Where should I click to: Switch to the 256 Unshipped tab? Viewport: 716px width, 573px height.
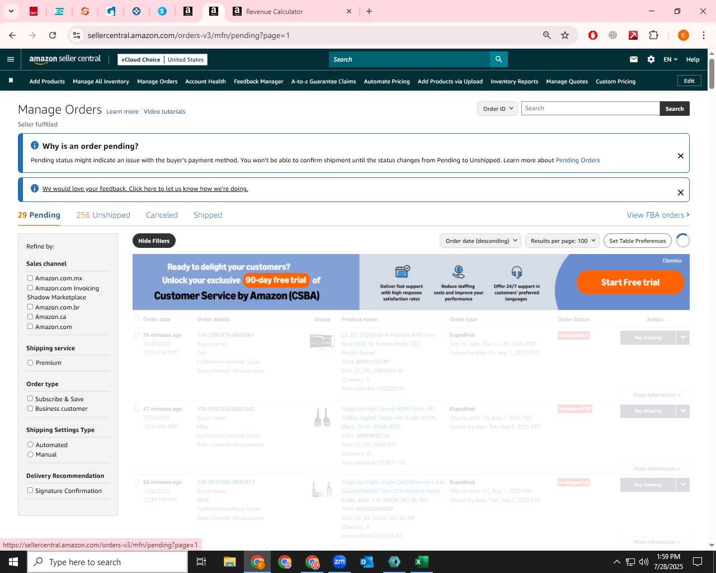[103, 215]
